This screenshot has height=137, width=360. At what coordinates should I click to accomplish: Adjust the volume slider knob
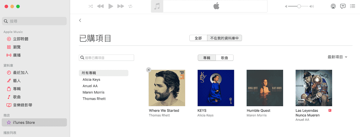coord(299,6)
